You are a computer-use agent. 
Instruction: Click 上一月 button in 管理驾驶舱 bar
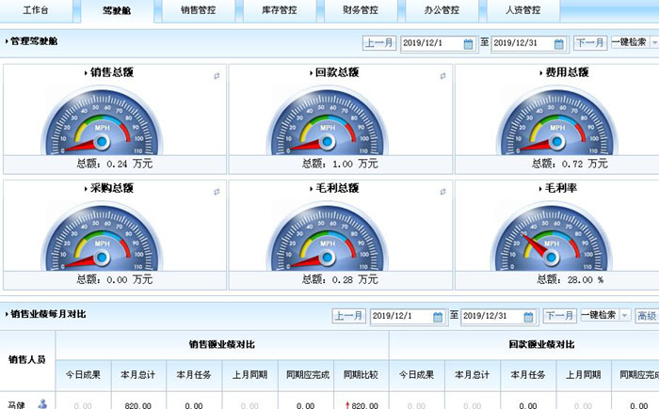click(x=378, y=43)
